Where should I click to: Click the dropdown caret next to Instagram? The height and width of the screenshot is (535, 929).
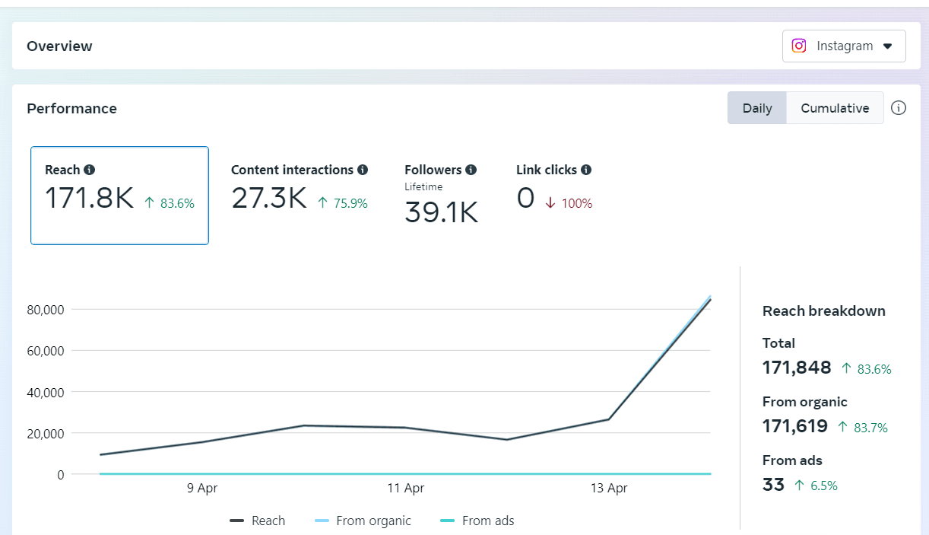point(888,46)
